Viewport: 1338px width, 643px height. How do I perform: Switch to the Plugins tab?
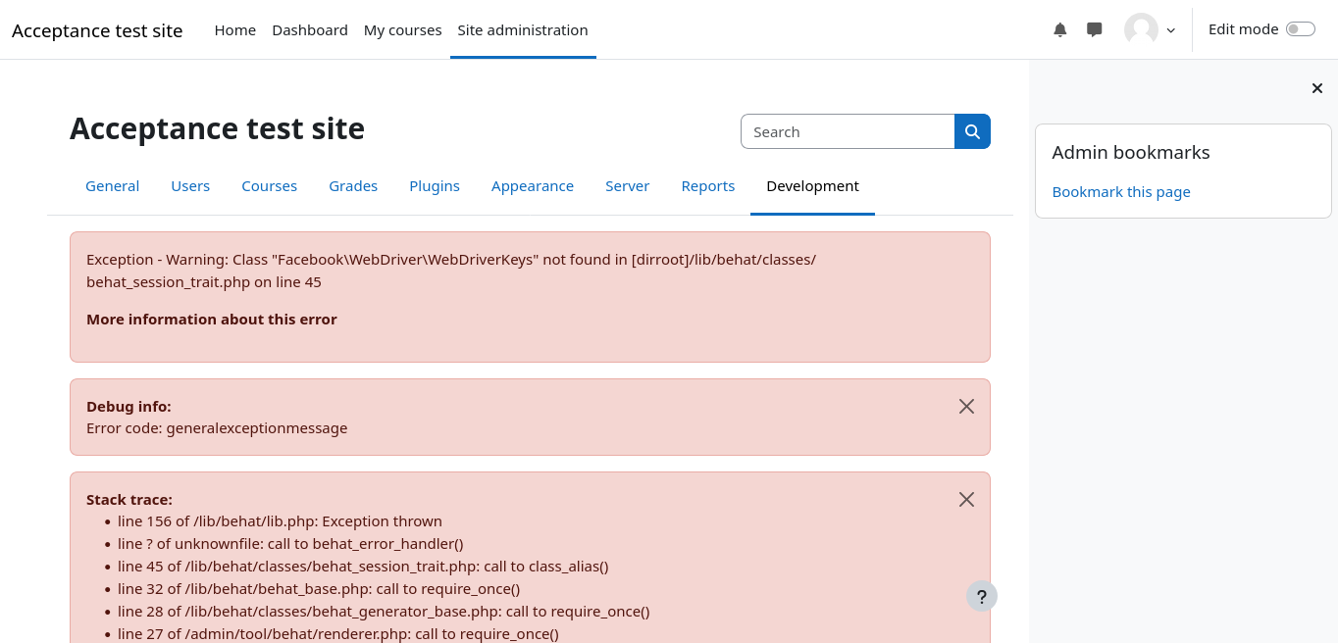[435, 186]
